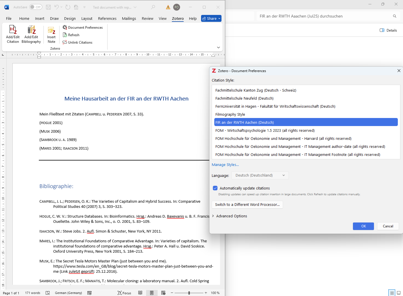
Task: Select Filmography Style citation style
Action: (x=306, y=114)
